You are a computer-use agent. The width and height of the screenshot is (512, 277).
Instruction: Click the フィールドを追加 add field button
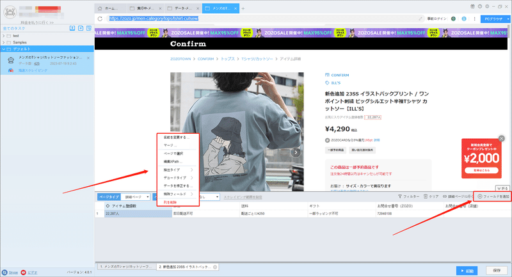[x=493, y=196]
